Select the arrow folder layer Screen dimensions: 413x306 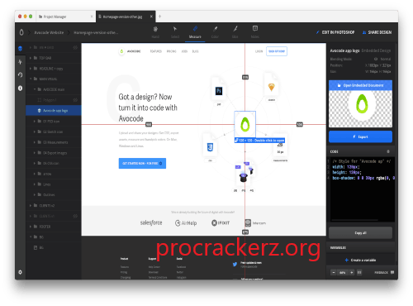54,174
